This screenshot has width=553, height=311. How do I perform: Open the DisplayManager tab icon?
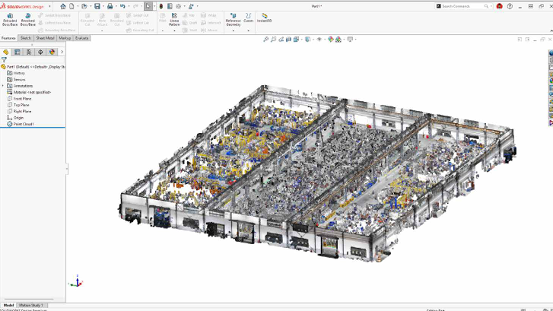click(x=52, y=52)
